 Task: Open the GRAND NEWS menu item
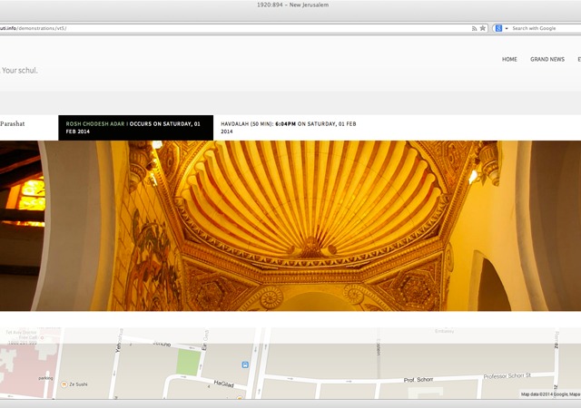coord(547,59)
